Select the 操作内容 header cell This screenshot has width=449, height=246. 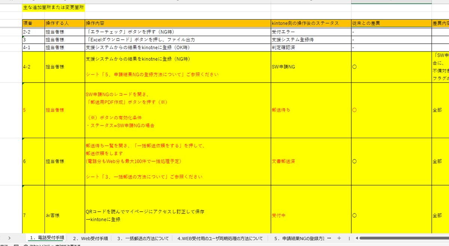point(177,23)
